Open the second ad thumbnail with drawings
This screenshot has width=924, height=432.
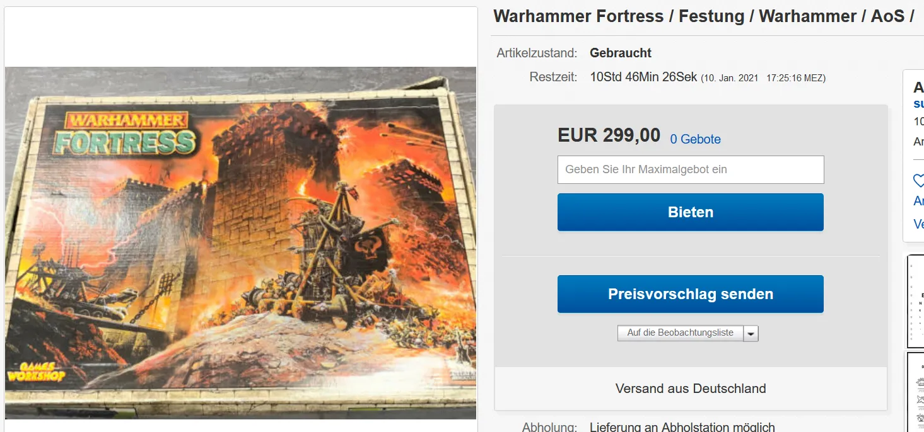point(915,392)
